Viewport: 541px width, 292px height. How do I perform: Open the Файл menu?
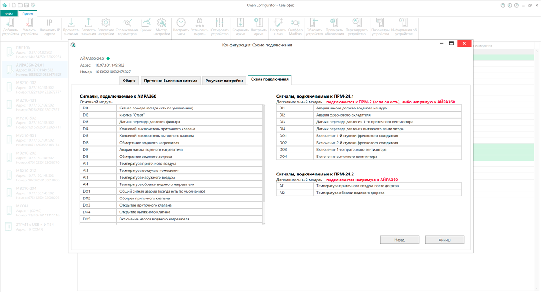click(9, 13)
